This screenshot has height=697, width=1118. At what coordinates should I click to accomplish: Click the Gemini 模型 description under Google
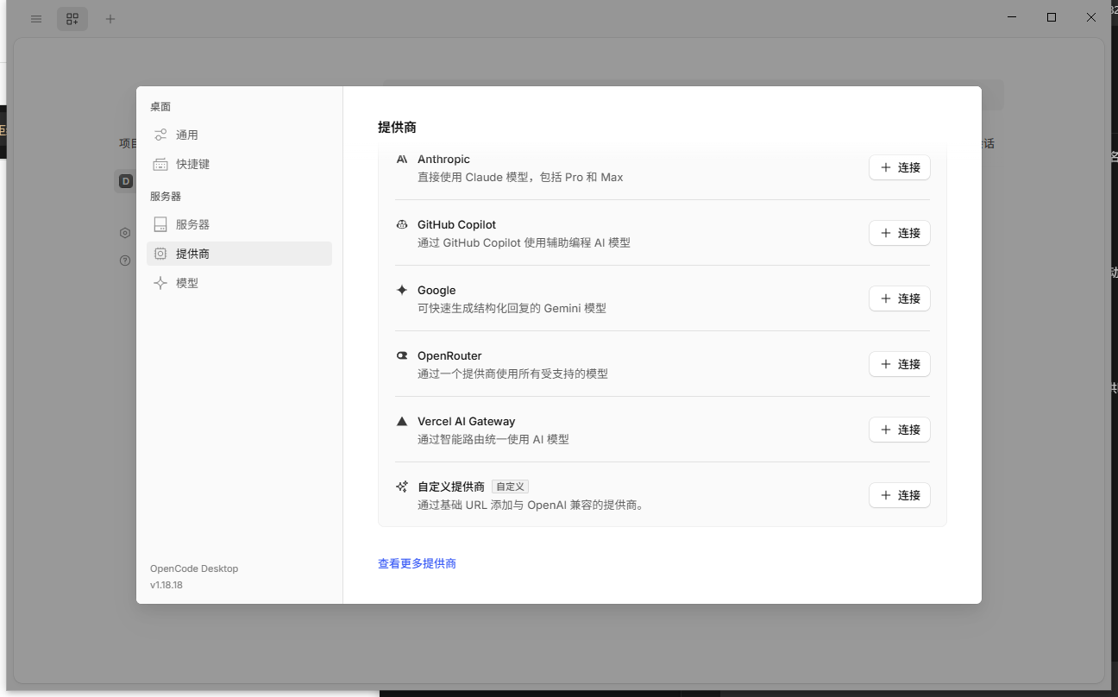(x=512, y=308)
